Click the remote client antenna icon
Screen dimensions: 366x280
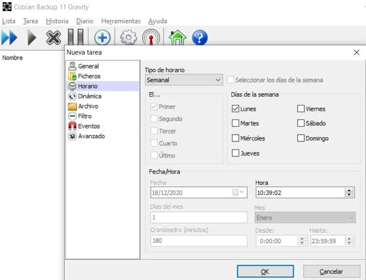[x=151, y=37]
